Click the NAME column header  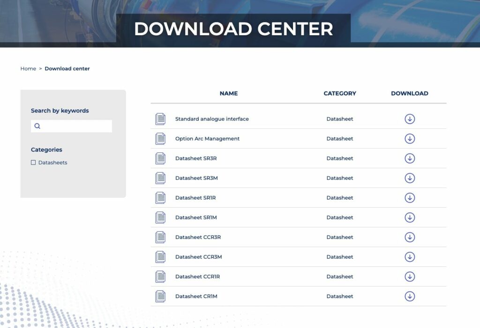point(228,94)
